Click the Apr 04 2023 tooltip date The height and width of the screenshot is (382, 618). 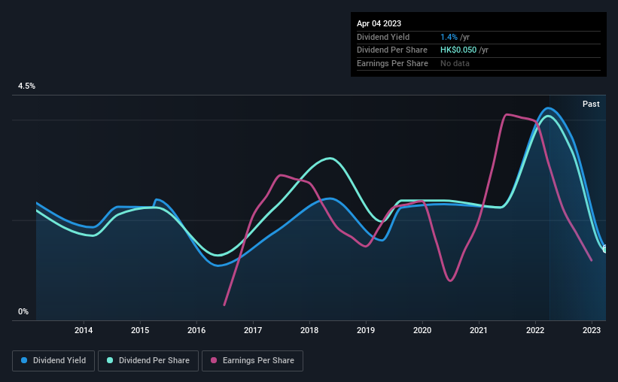pyautogui.click(x=379, y=23)
